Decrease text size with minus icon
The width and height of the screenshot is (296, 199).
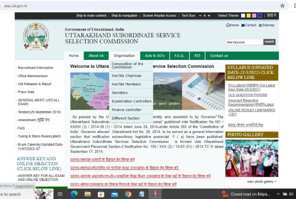tap(200, 16)
